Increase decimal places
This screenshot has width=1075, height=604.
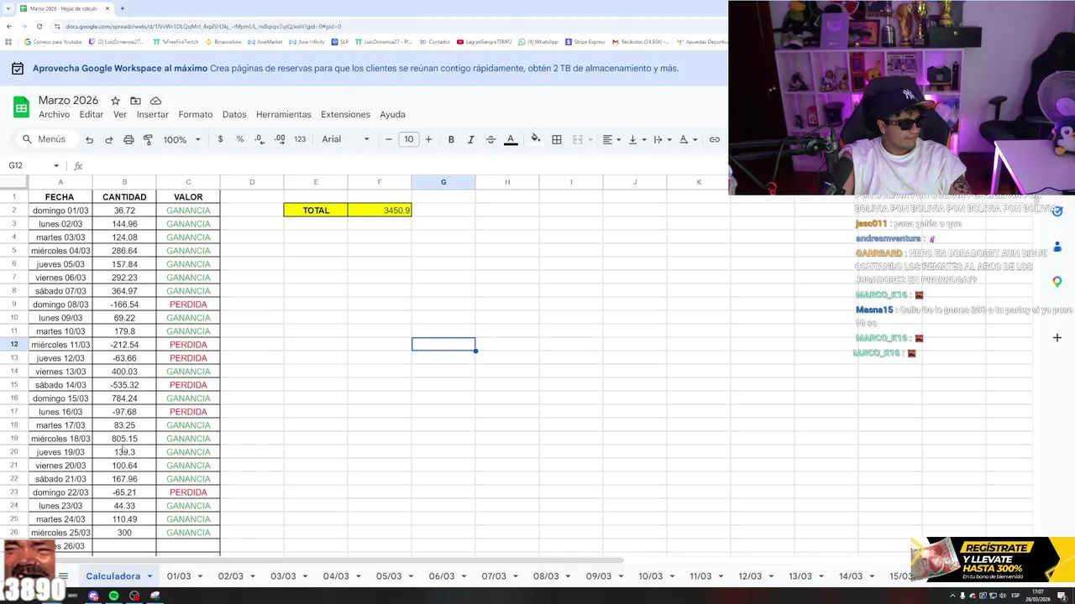(x=280, y=139)
